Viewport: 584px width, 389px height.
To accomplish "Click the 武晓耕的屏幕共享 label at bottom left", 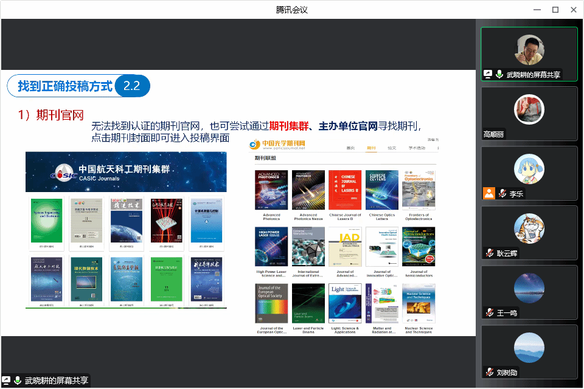I will [56, 380].
